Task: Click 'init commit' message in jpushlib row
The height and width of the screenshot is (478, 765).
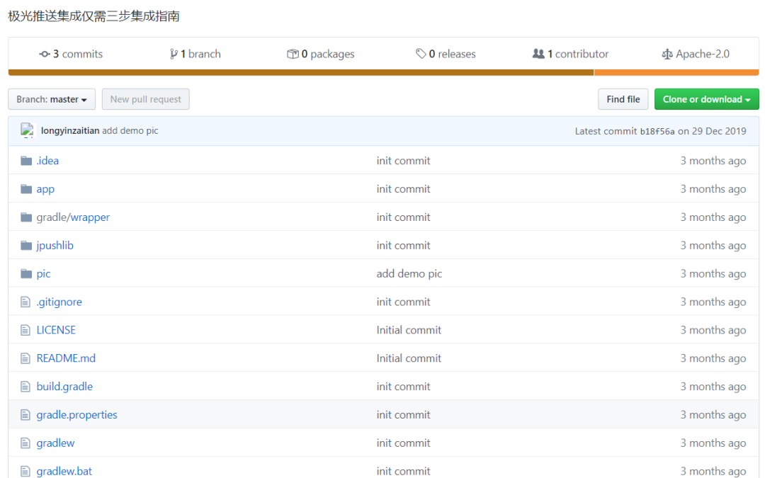Action: click(403, 246)
